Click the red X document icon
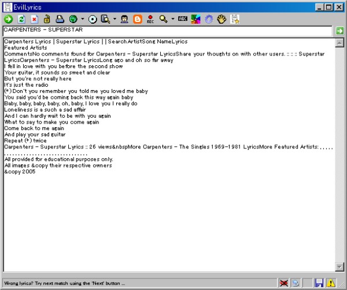 [x=34, y=19]
